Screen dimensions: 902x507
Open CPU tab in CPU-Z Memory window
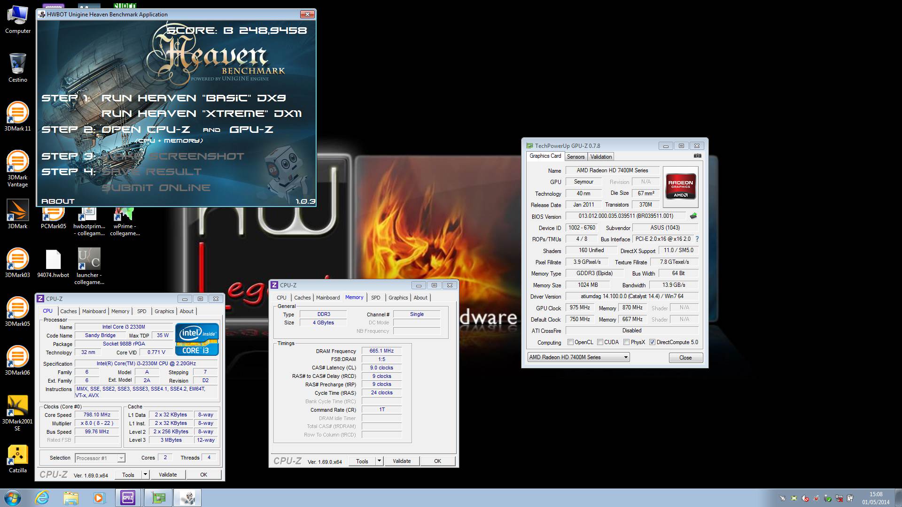tap(281, 298)
